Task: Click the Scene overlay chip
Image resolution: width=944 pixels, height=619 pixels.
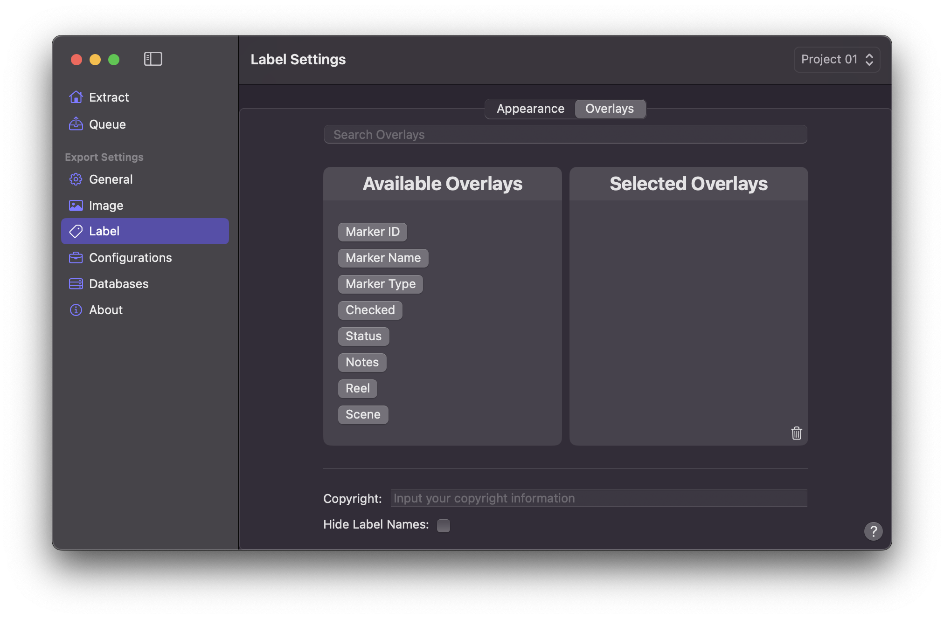Action: tap(363, 414)
